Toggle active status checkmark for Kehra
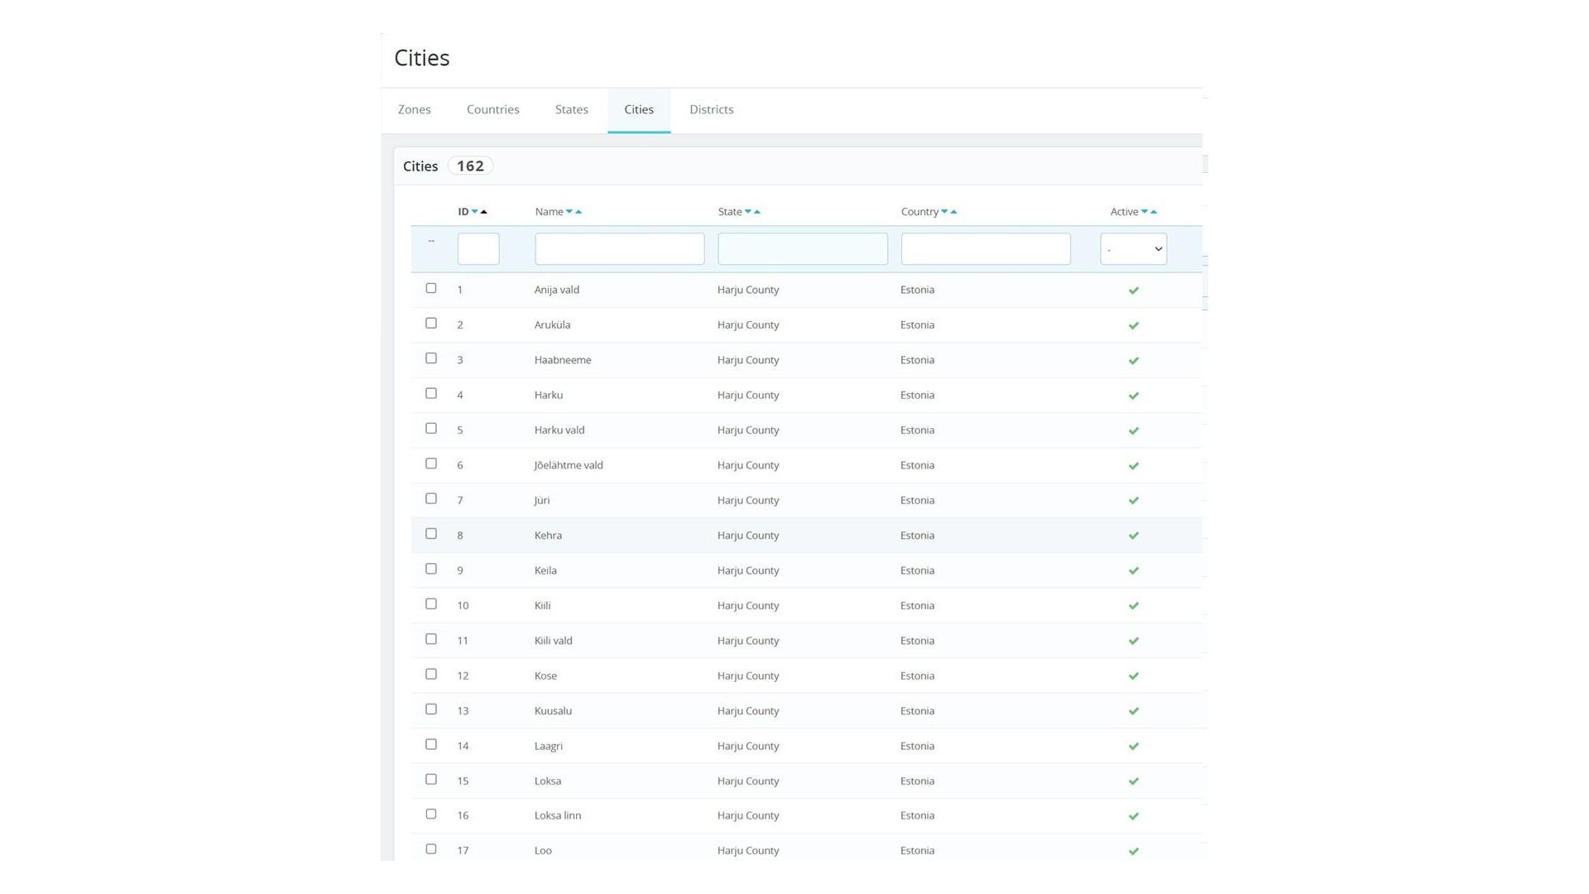 (1134, 536)
